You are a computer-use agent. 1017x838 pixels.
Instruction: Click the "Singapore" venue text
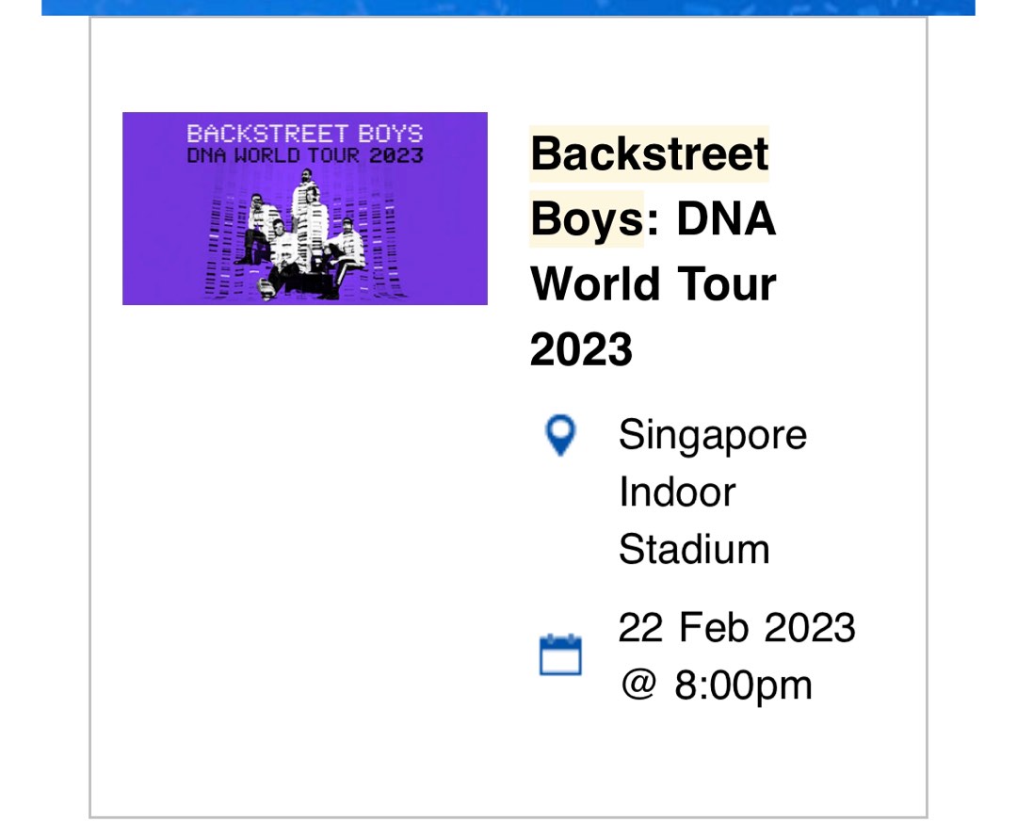[x=712, y=436]
